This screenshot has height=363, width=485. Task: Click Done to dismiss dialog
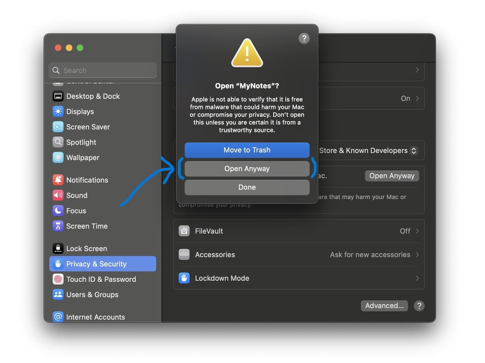point(247,187)
